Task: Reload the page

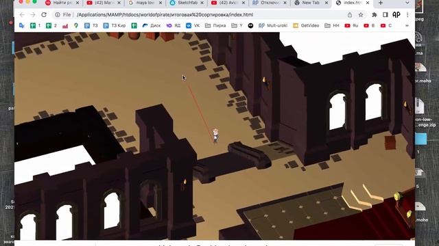Action: point(44,15)
